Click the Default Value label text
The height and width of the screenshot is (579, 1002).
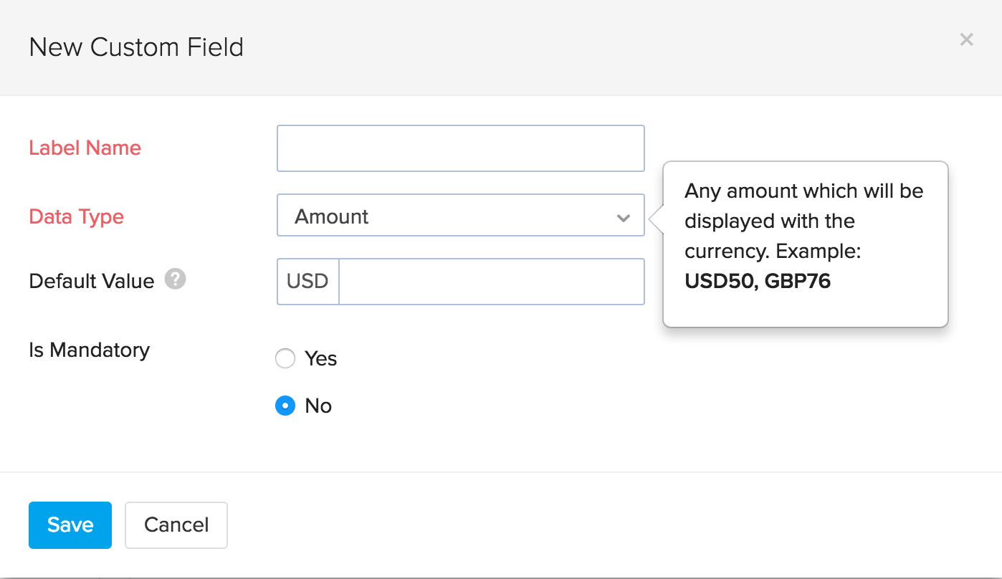click(91, 281)
